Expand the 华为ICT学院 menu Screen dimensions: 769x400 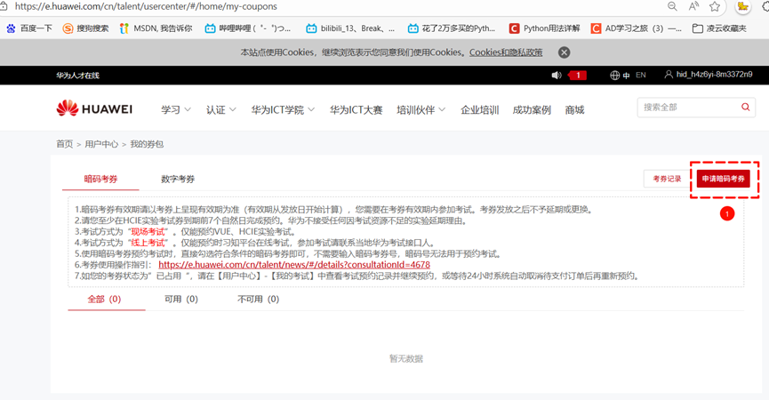tap(283, 110)
